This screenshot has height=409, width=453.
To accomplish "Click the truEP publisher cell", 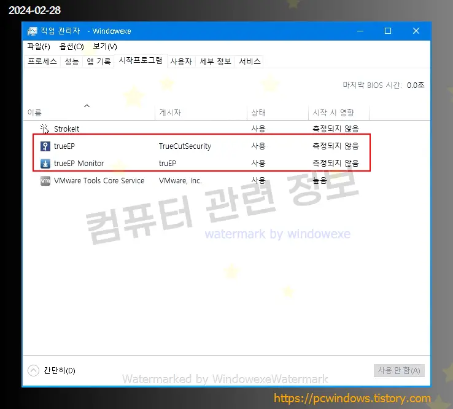I will (168, 163).
